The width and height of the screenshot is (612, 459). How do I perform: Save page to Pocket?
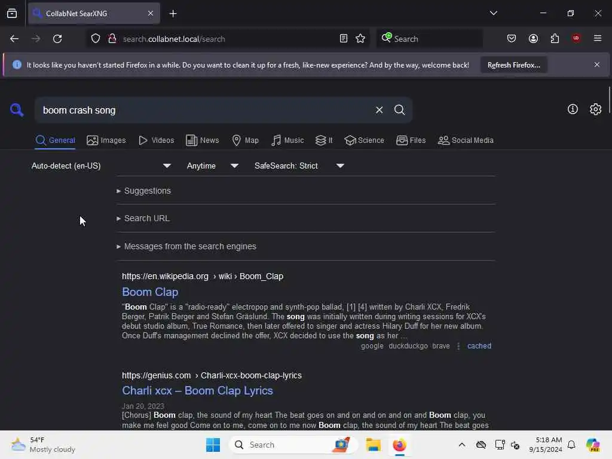(x=512, y=38)
